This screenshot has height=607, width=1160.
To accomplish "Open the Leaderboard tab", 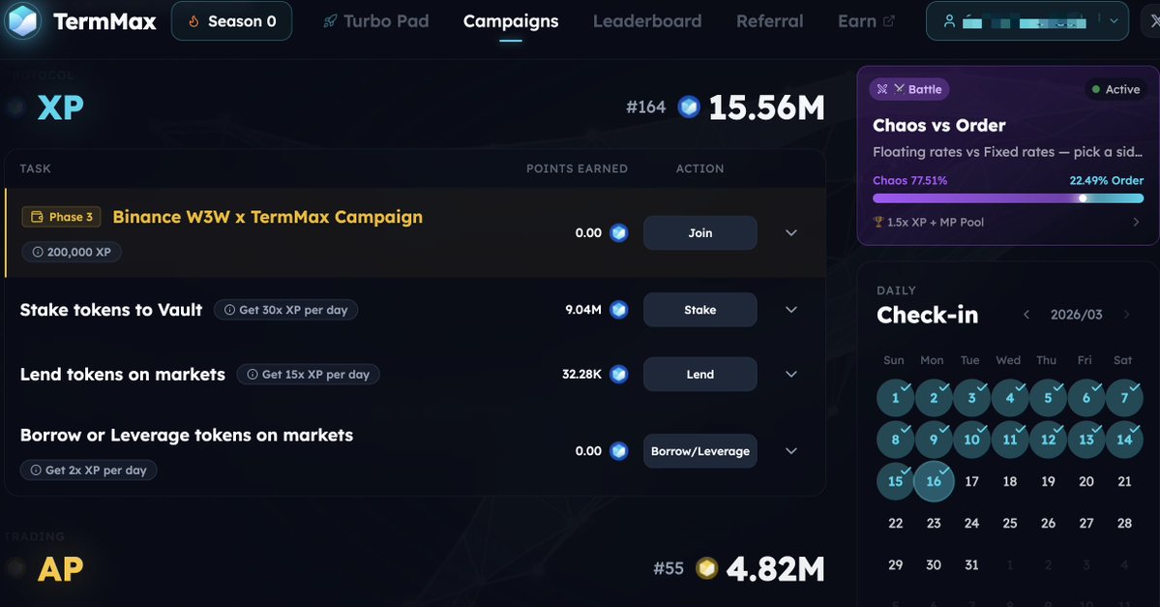I will [x=647, y=21].
